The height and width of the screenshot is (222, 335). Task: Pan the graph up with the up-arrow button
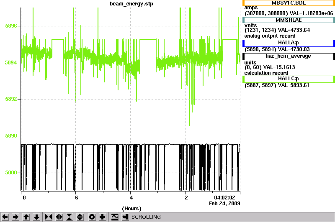click(26, 217)
